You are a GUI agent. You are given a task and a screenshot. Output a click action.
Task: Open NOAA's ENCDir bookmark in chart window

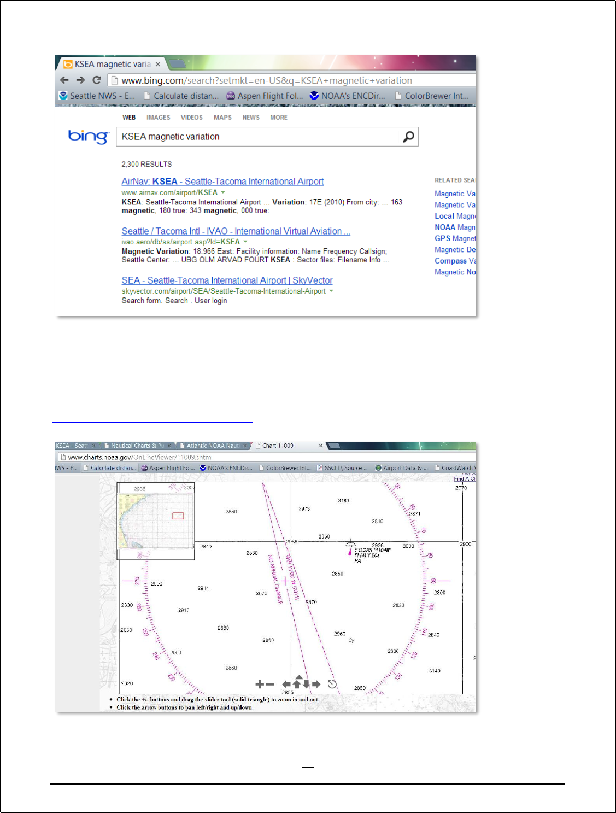(226, 468)
